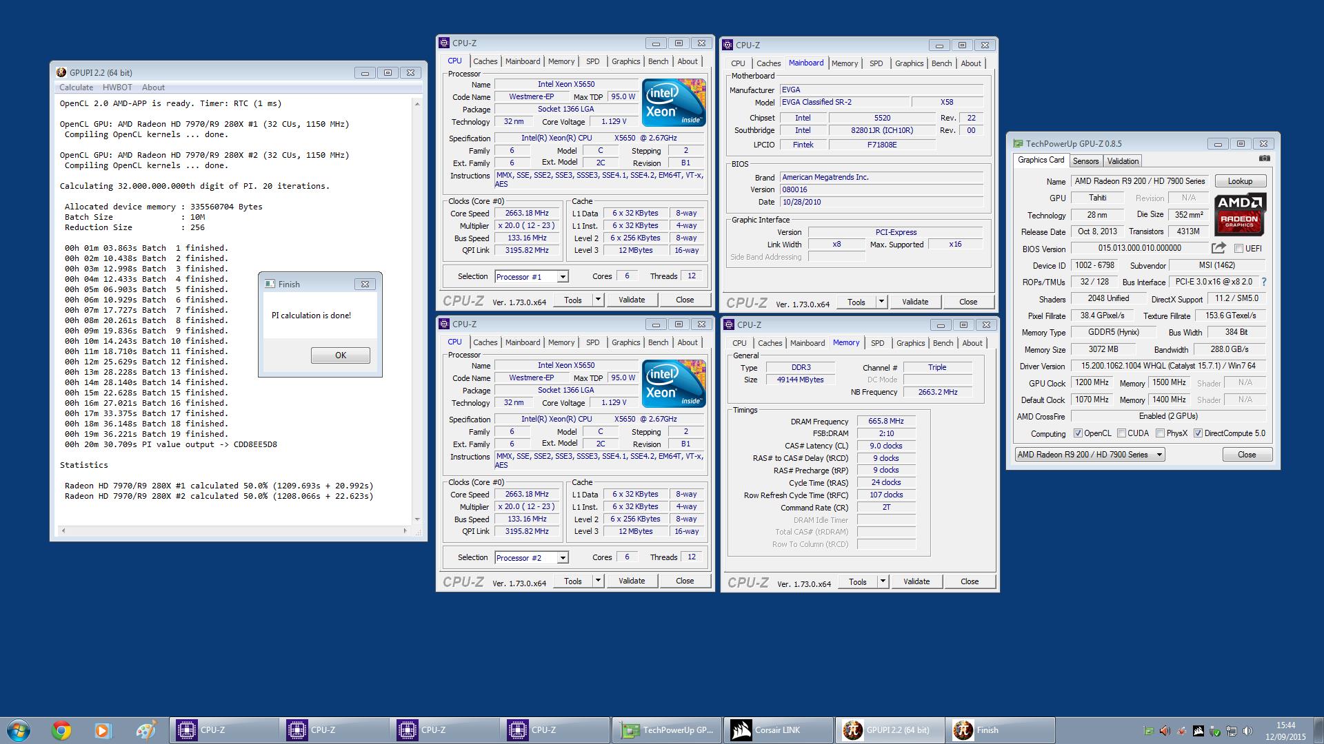The height and width of the screenshot is (744, 1324).
Task: Click the network tray icon
Action: [1232, 731]
